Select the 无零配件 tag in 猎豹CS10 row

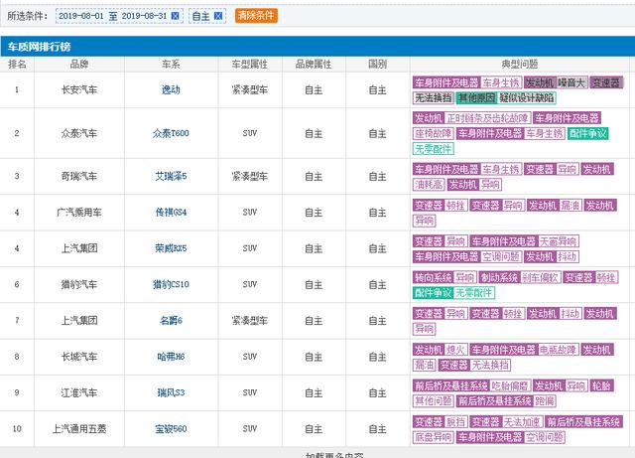473,293
